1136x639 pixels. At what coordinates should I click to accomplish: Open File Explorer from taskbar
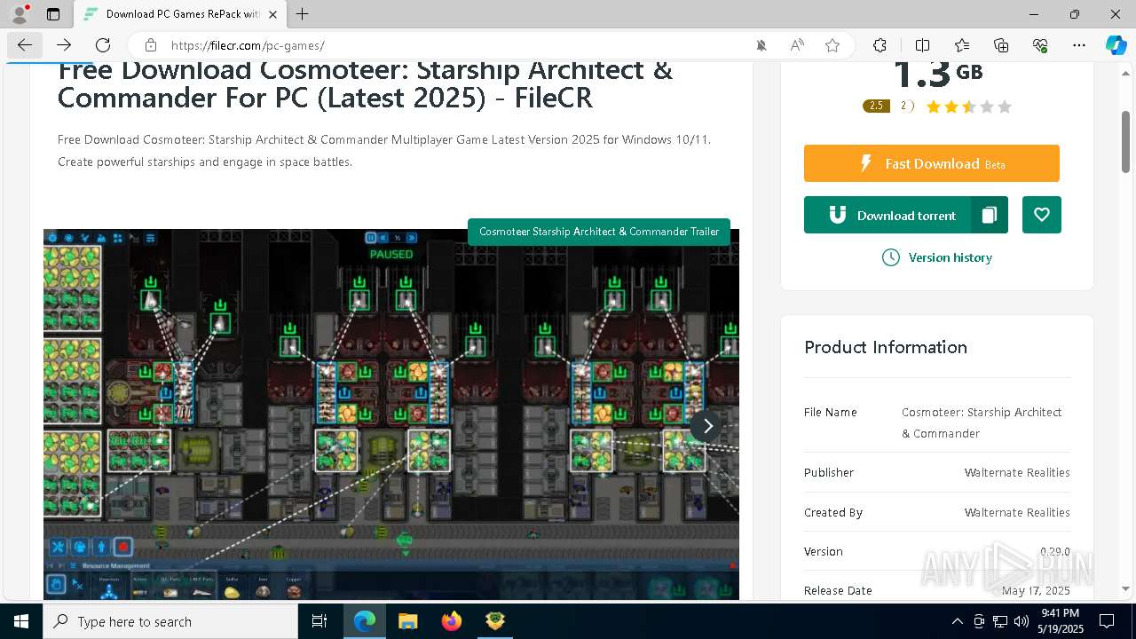click(407, 621)
